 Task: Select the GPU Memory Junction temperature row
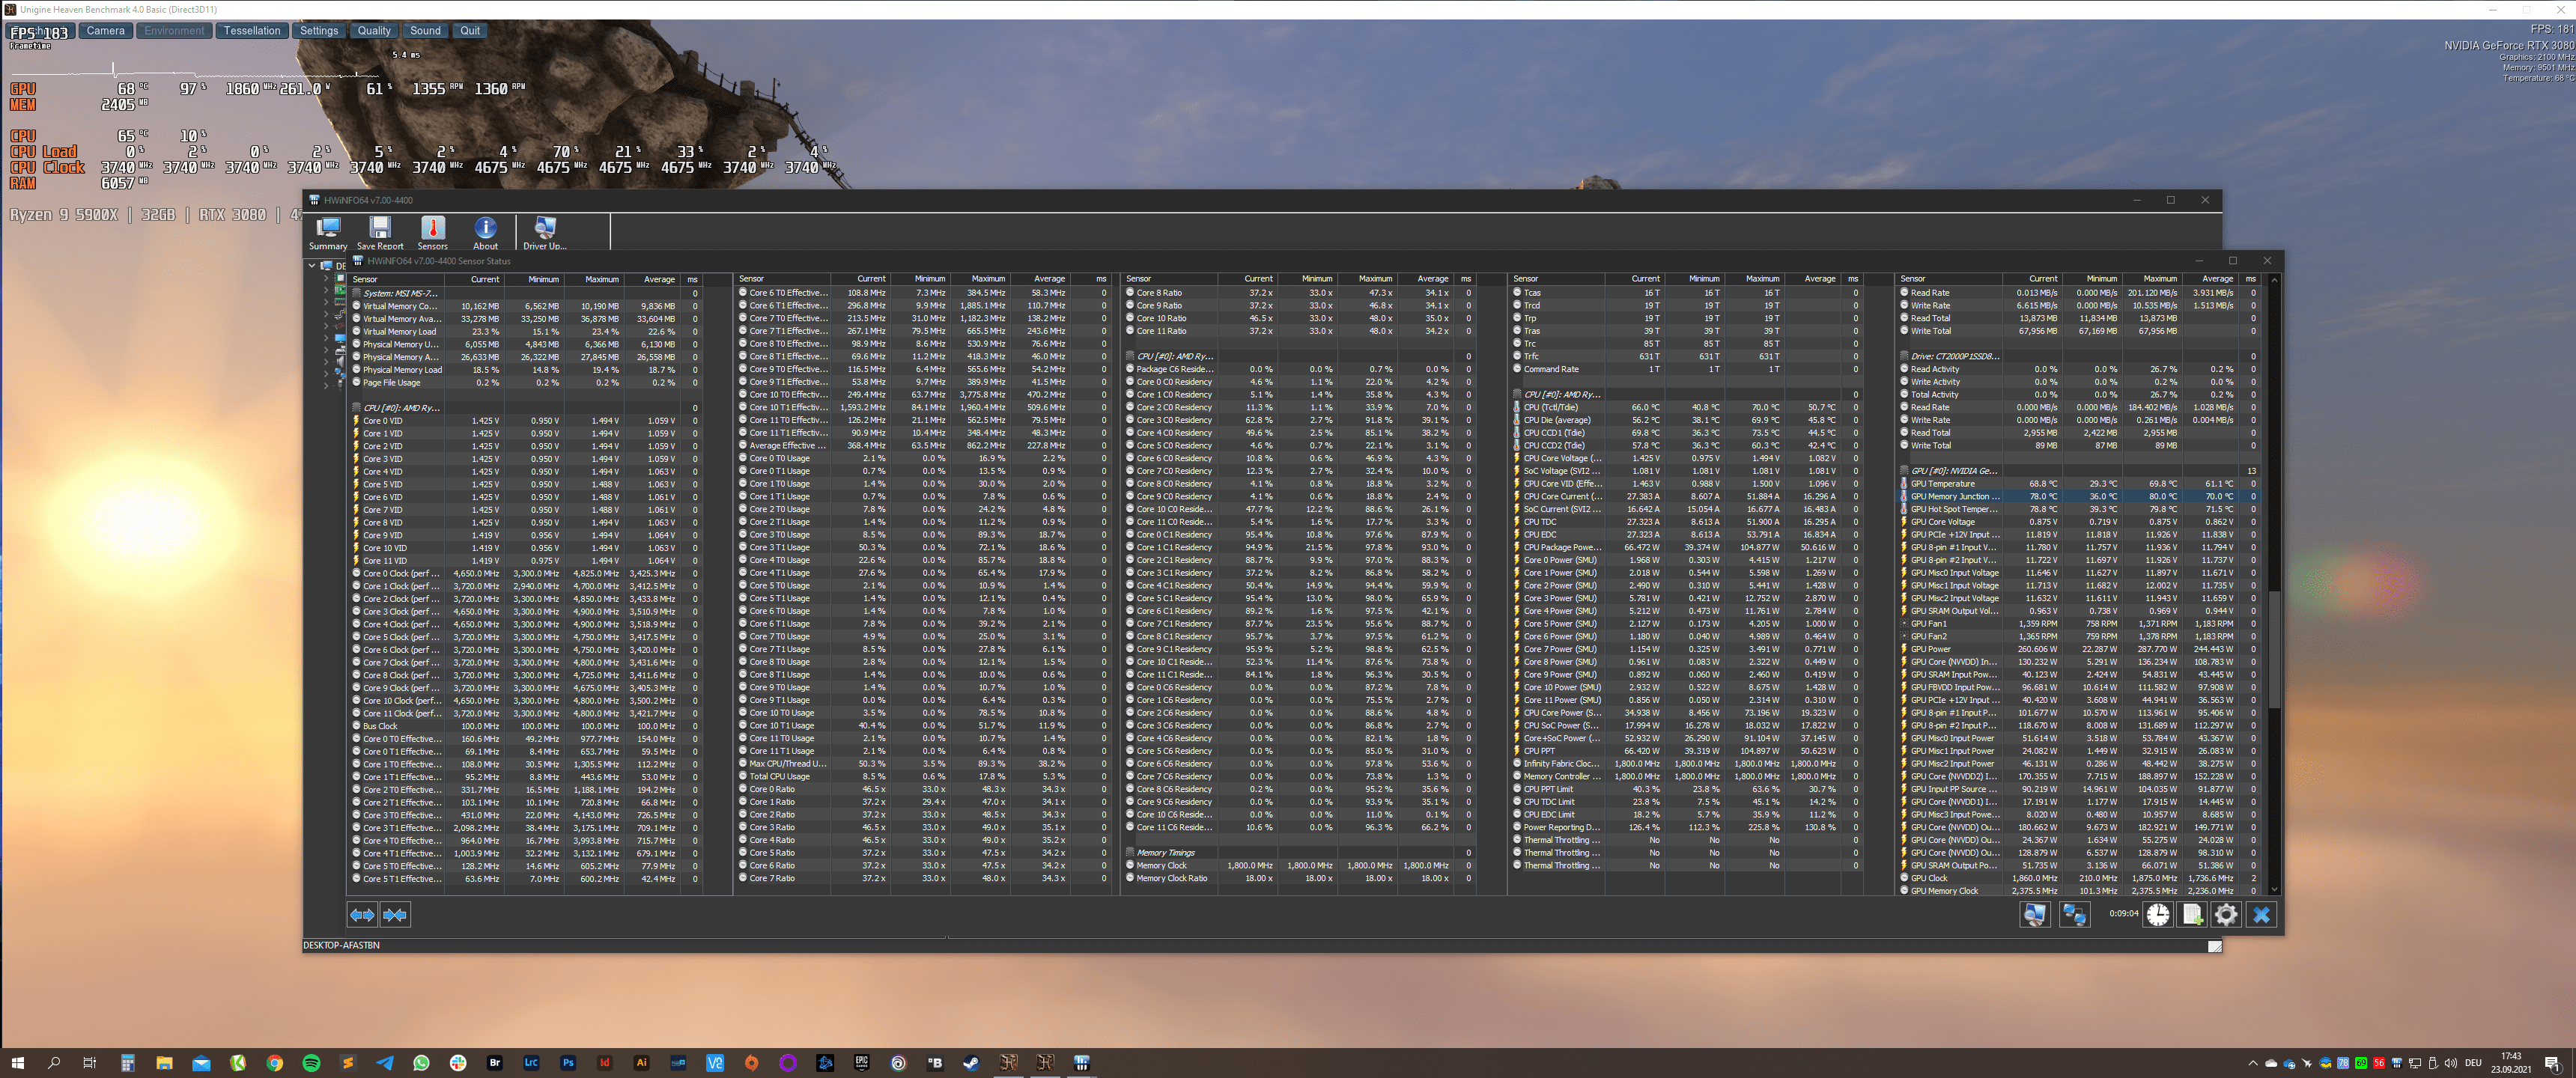(2079, 497)
